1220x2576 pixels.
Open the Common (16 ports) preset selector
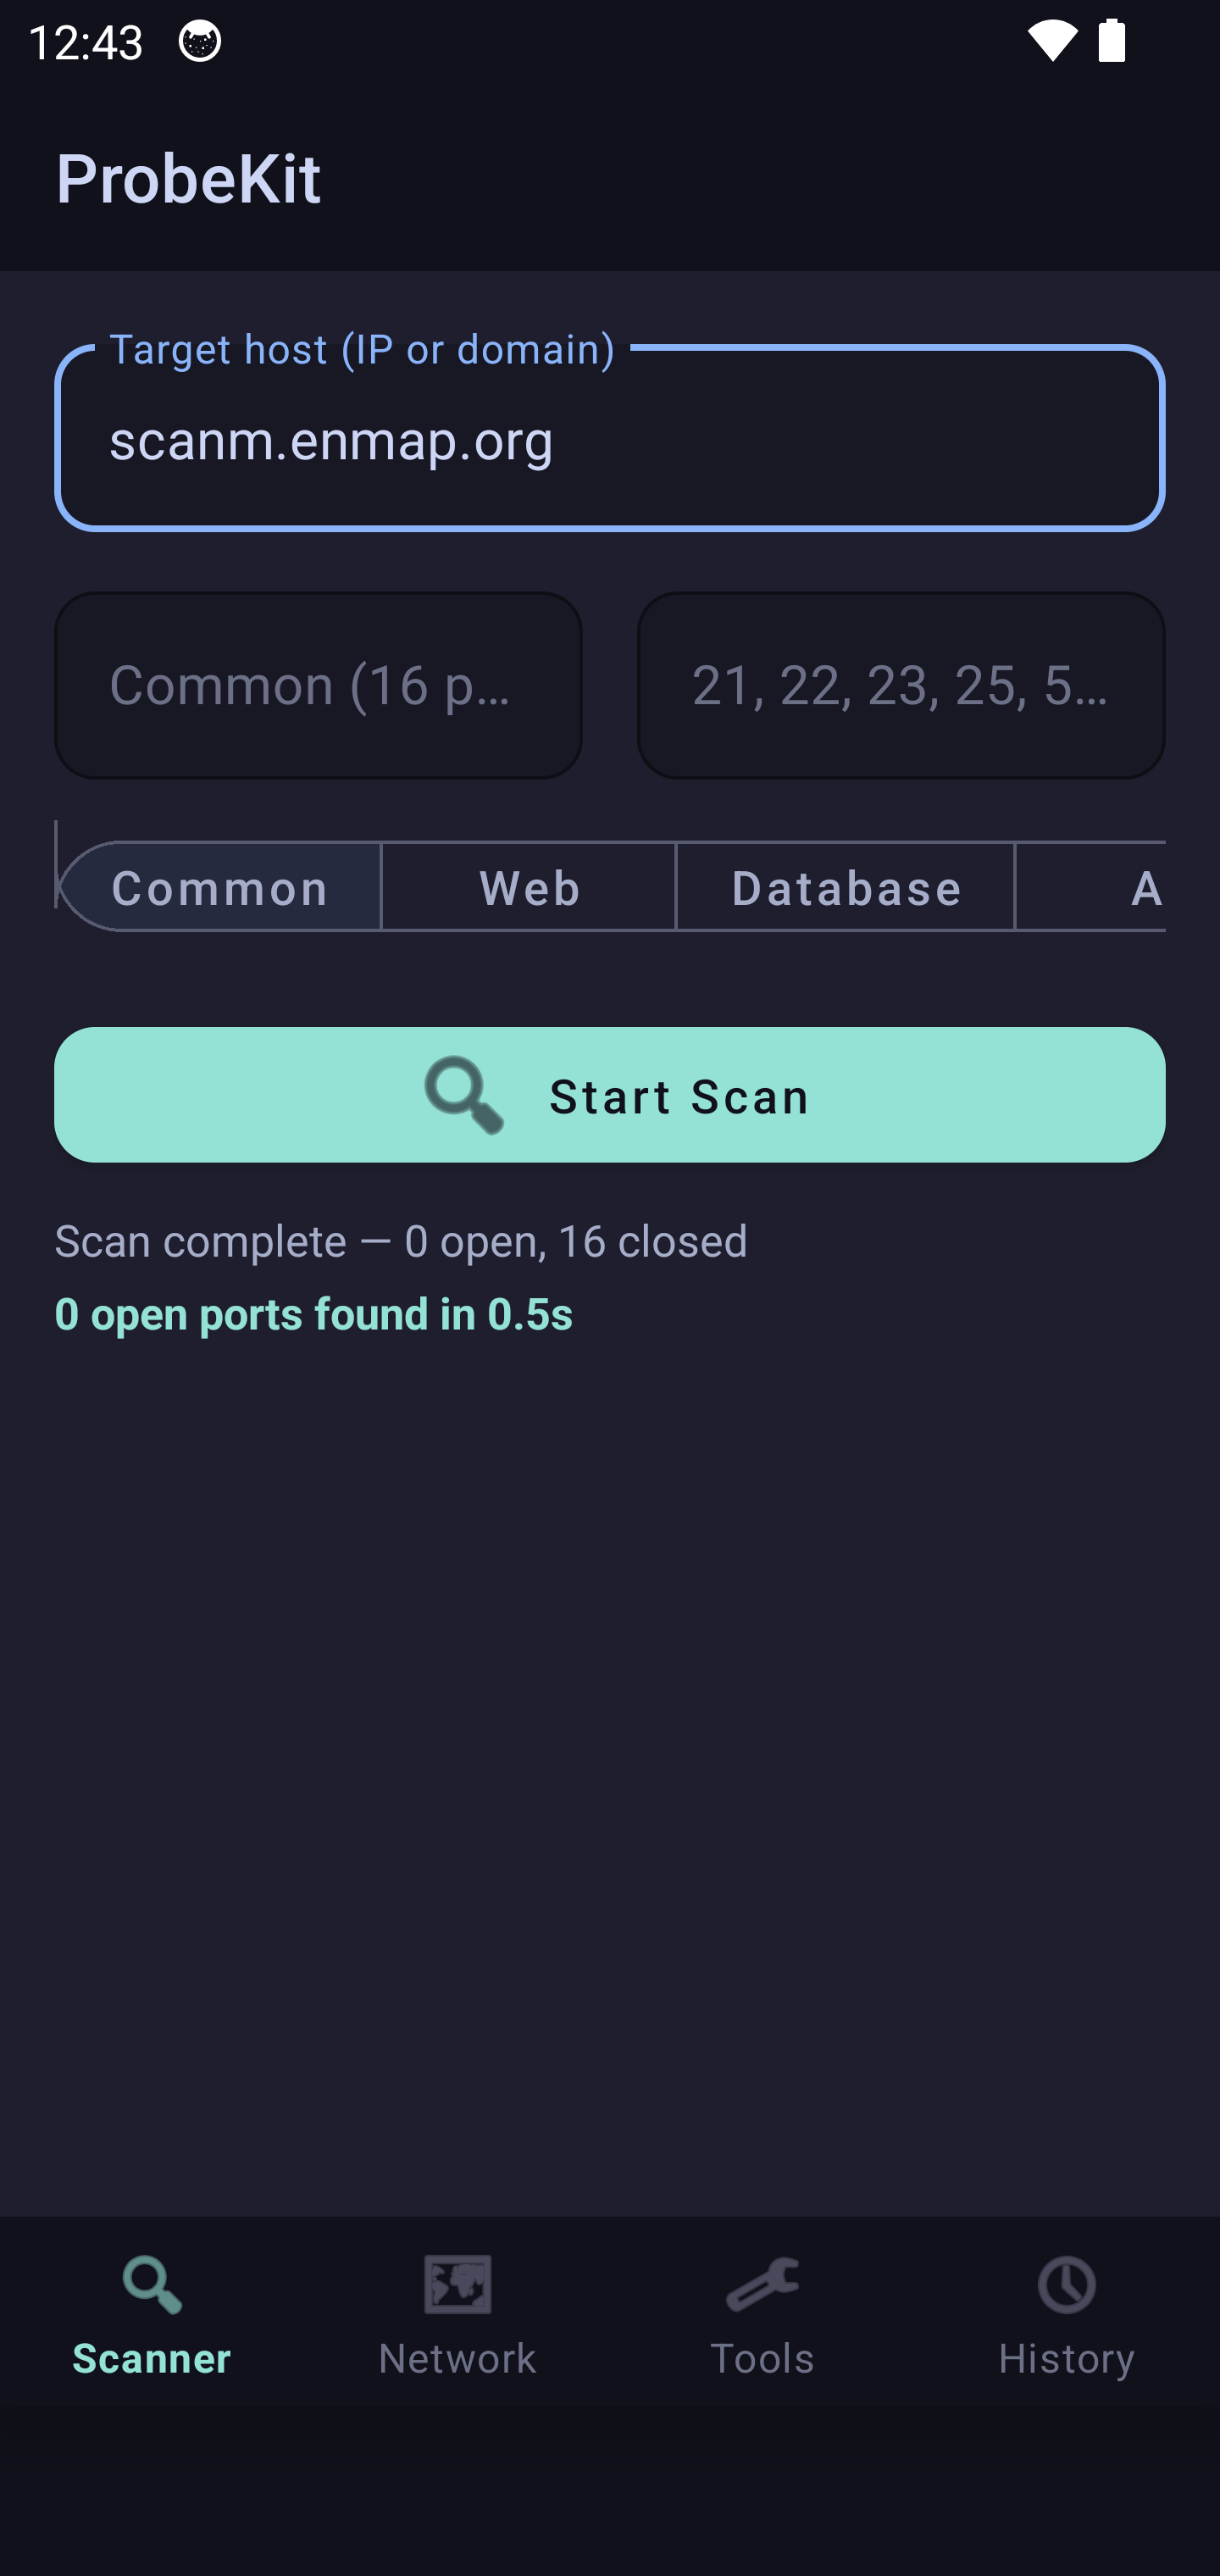coord(318,685)
